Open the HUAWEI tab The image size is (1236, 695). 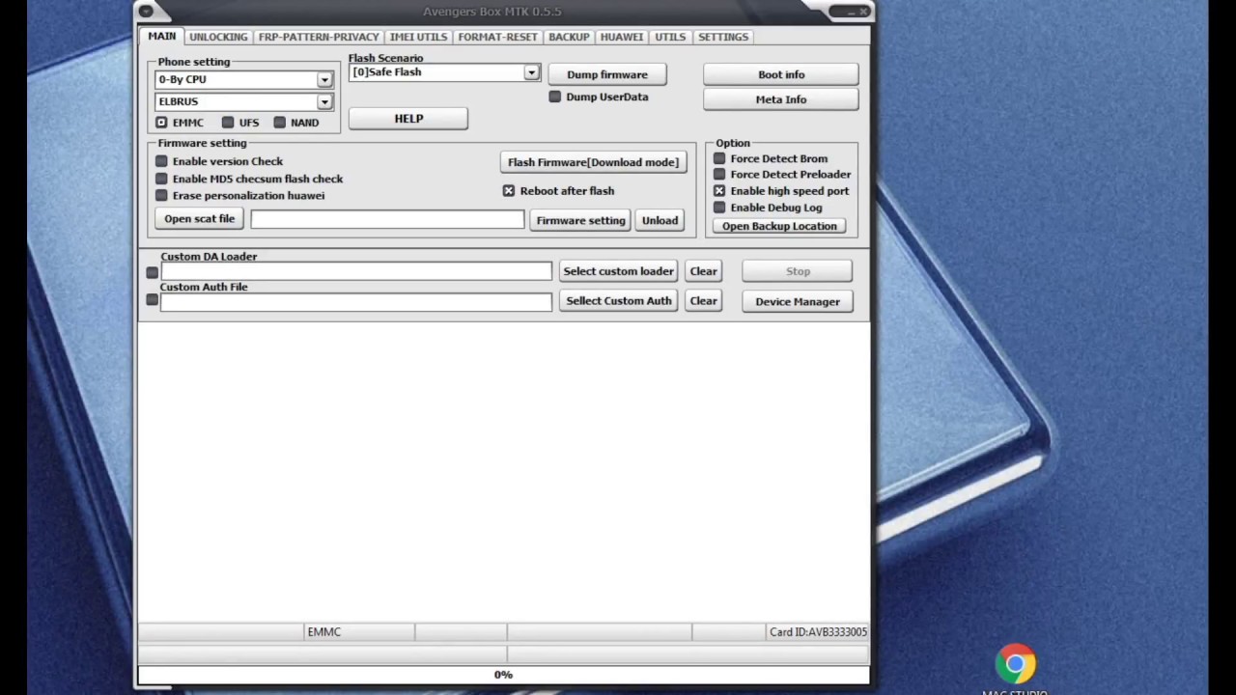pos(621,37)
